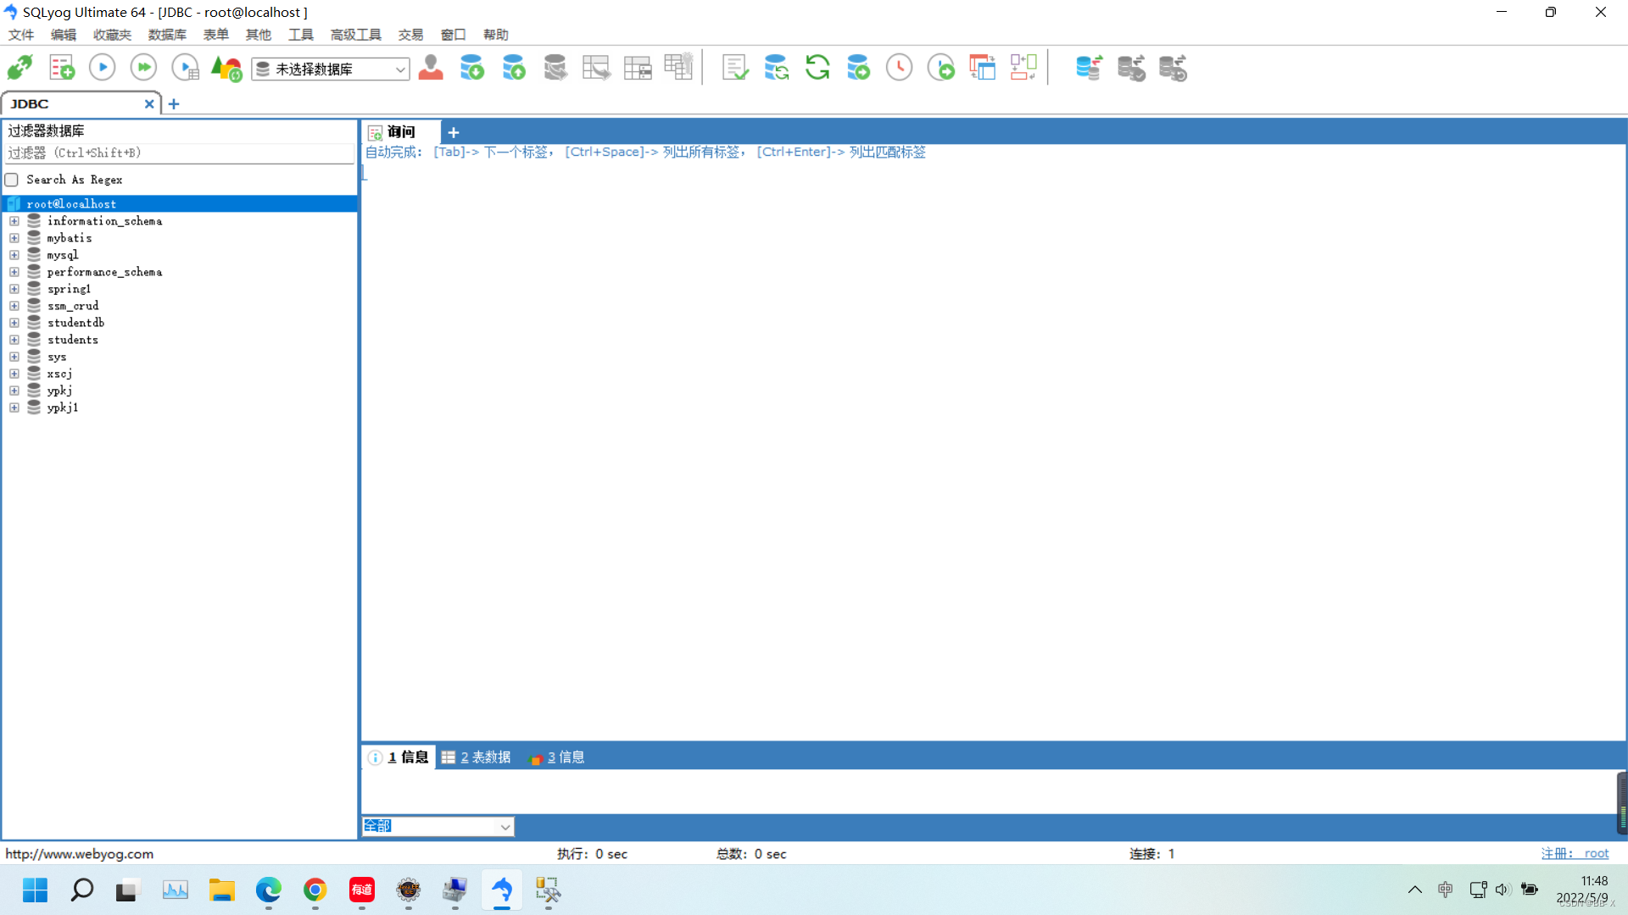Open query history with the clock icon
The image size is (1628, 915).
point(899,67)
